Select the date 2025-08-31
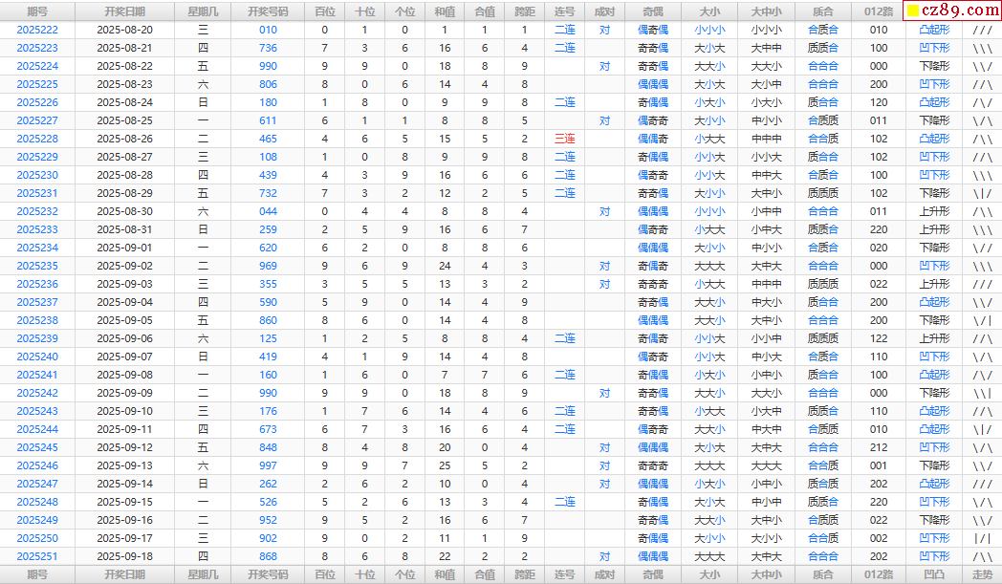 124,229
